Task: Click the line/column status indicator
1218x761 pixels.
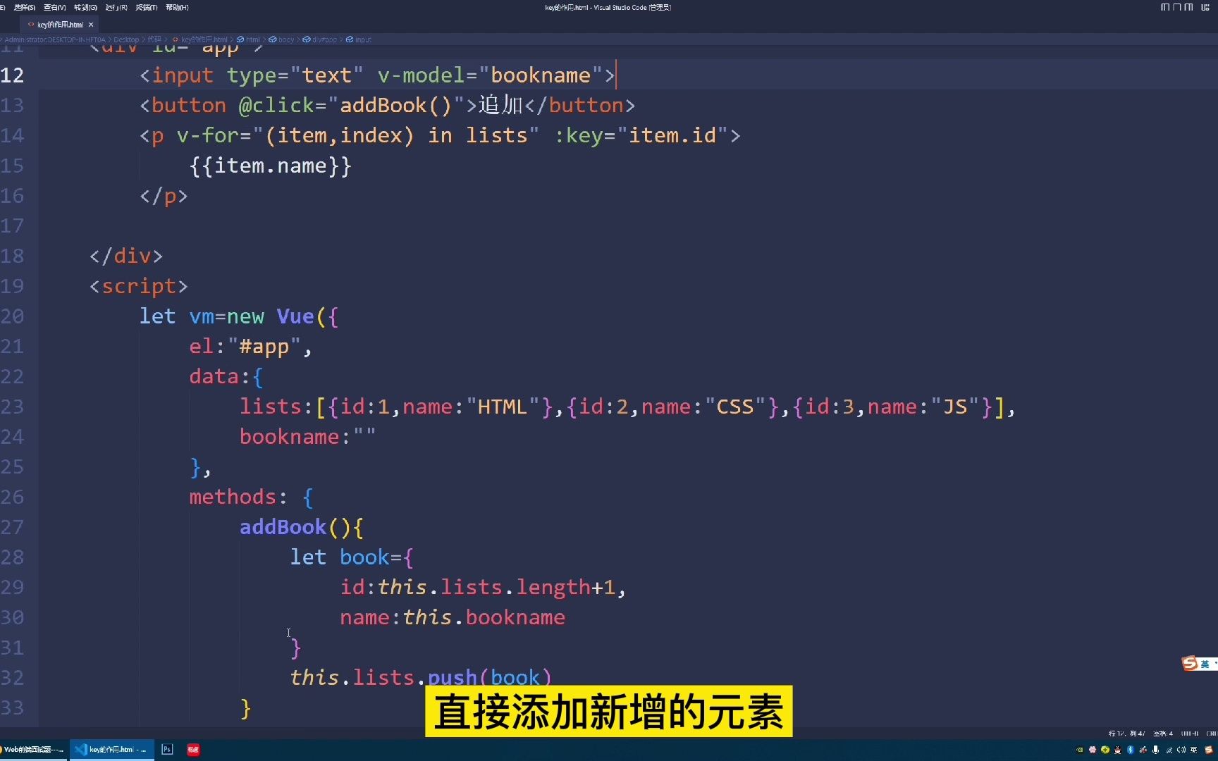Action: click(x=1126, y=734)
